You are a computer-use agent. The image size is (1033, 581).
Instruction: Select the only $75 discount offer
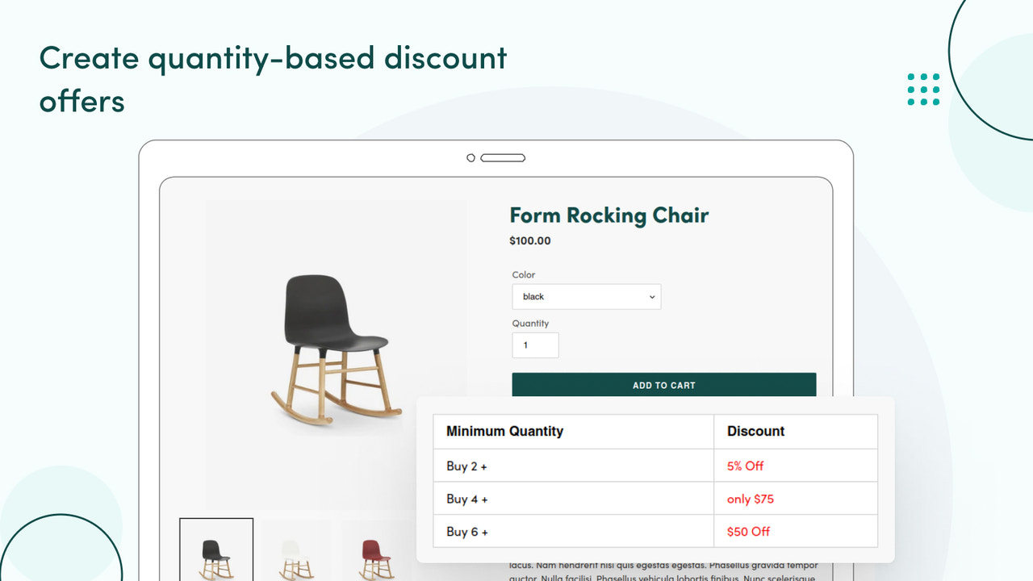point(750,499)
